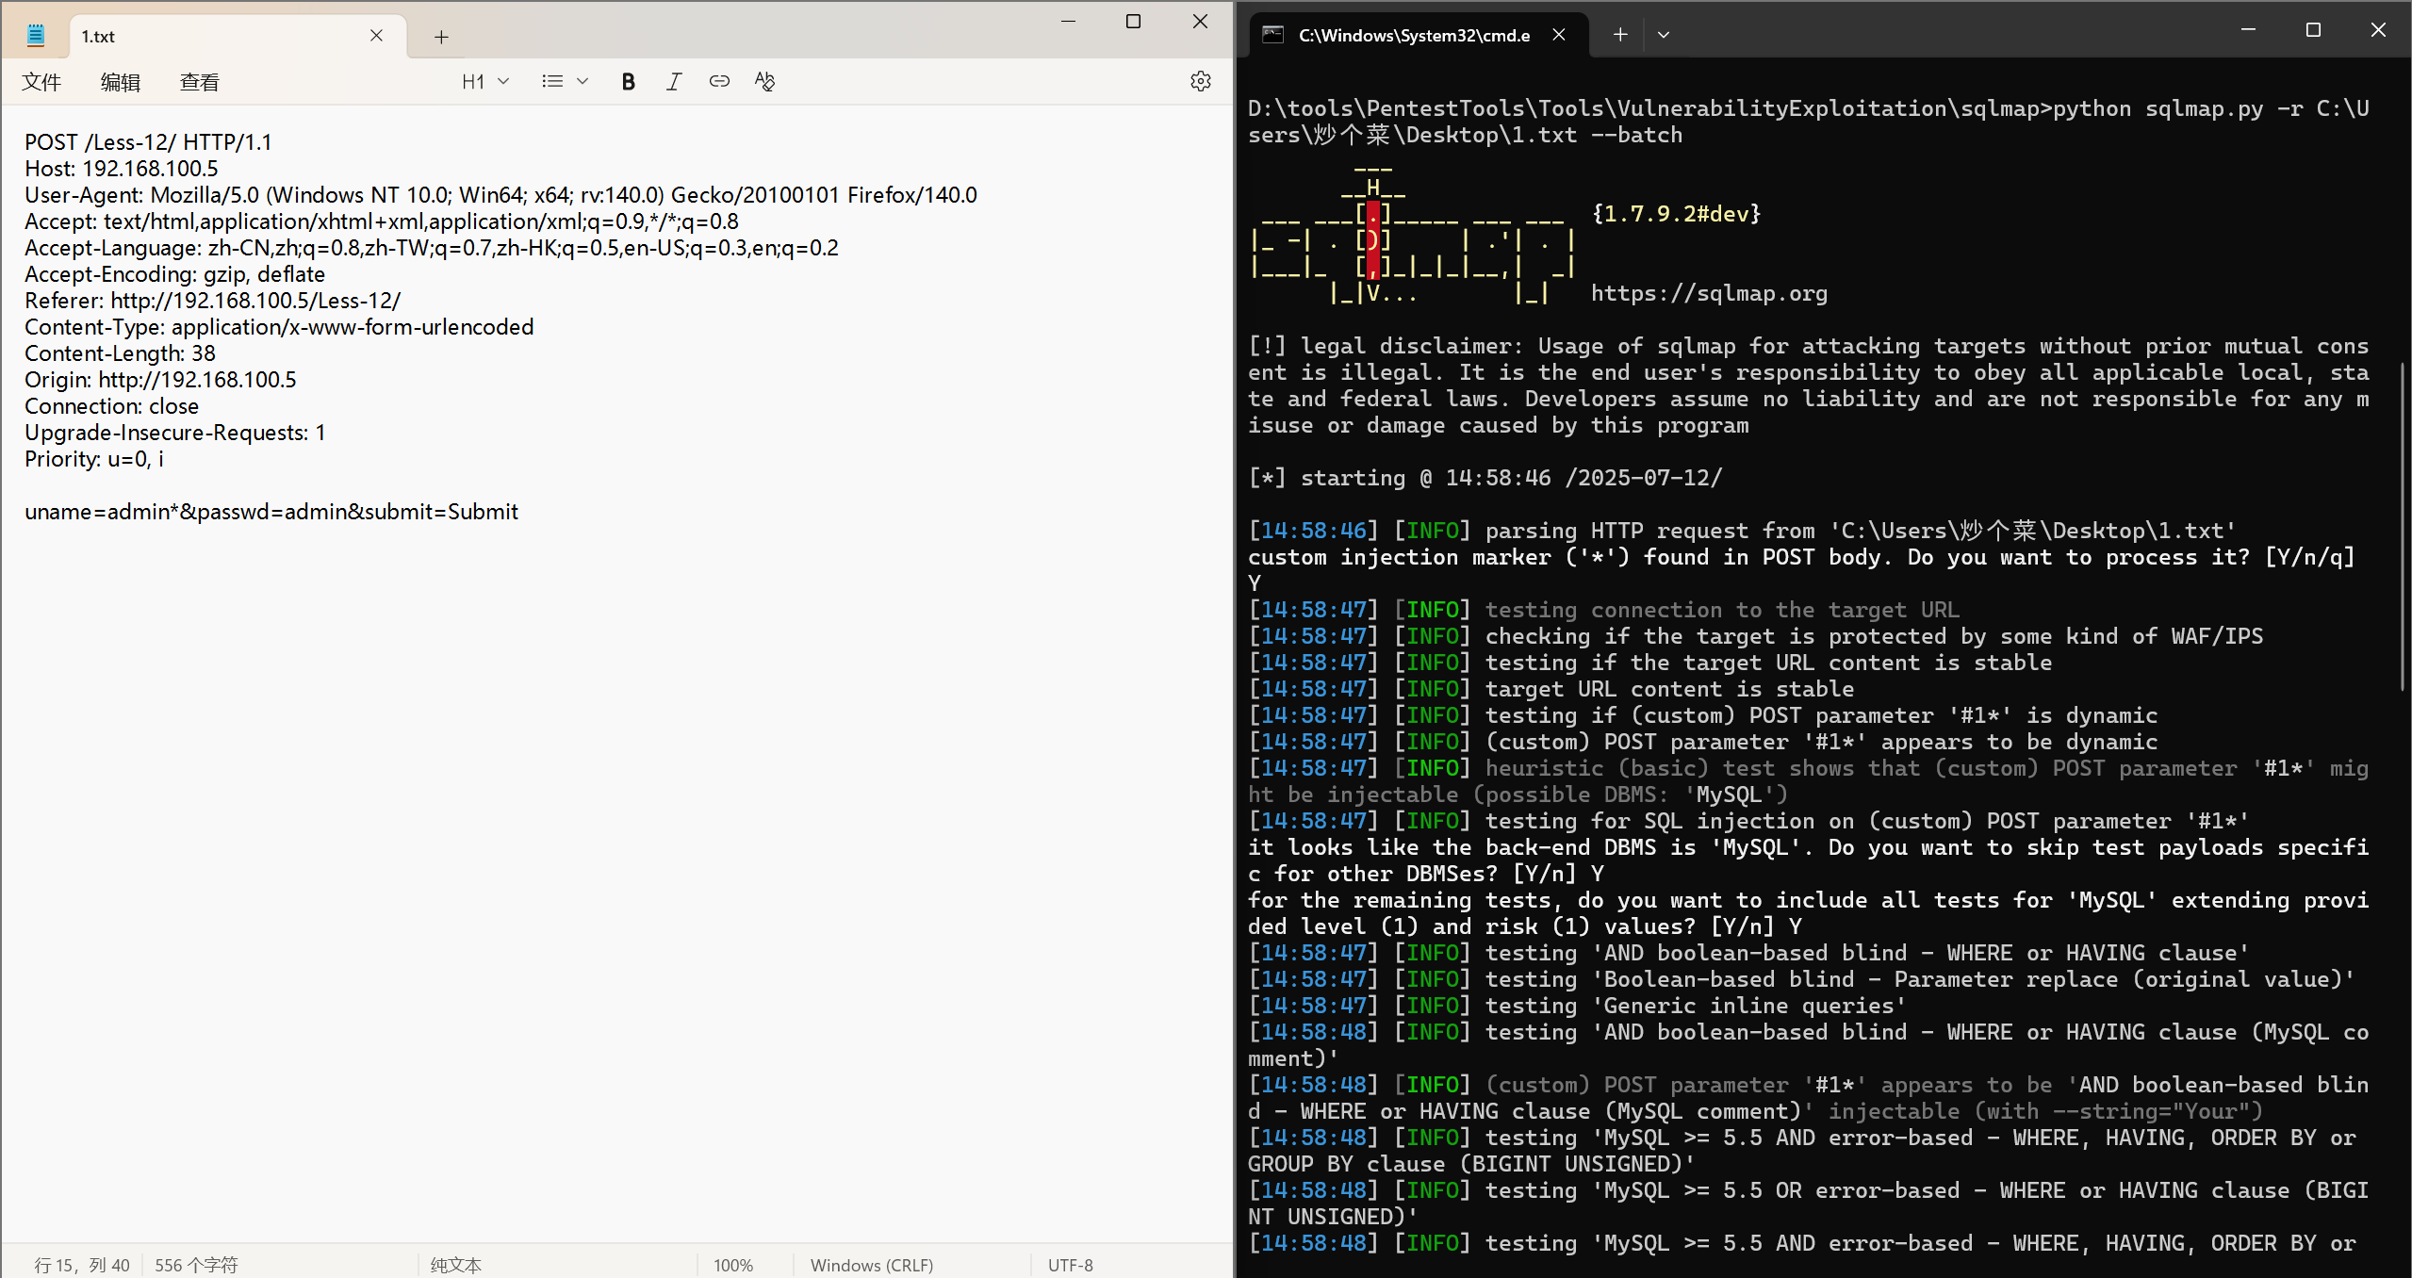2412x1278 pixels.
Task: Click the Notepad app icon top-left
Action: 35,33
